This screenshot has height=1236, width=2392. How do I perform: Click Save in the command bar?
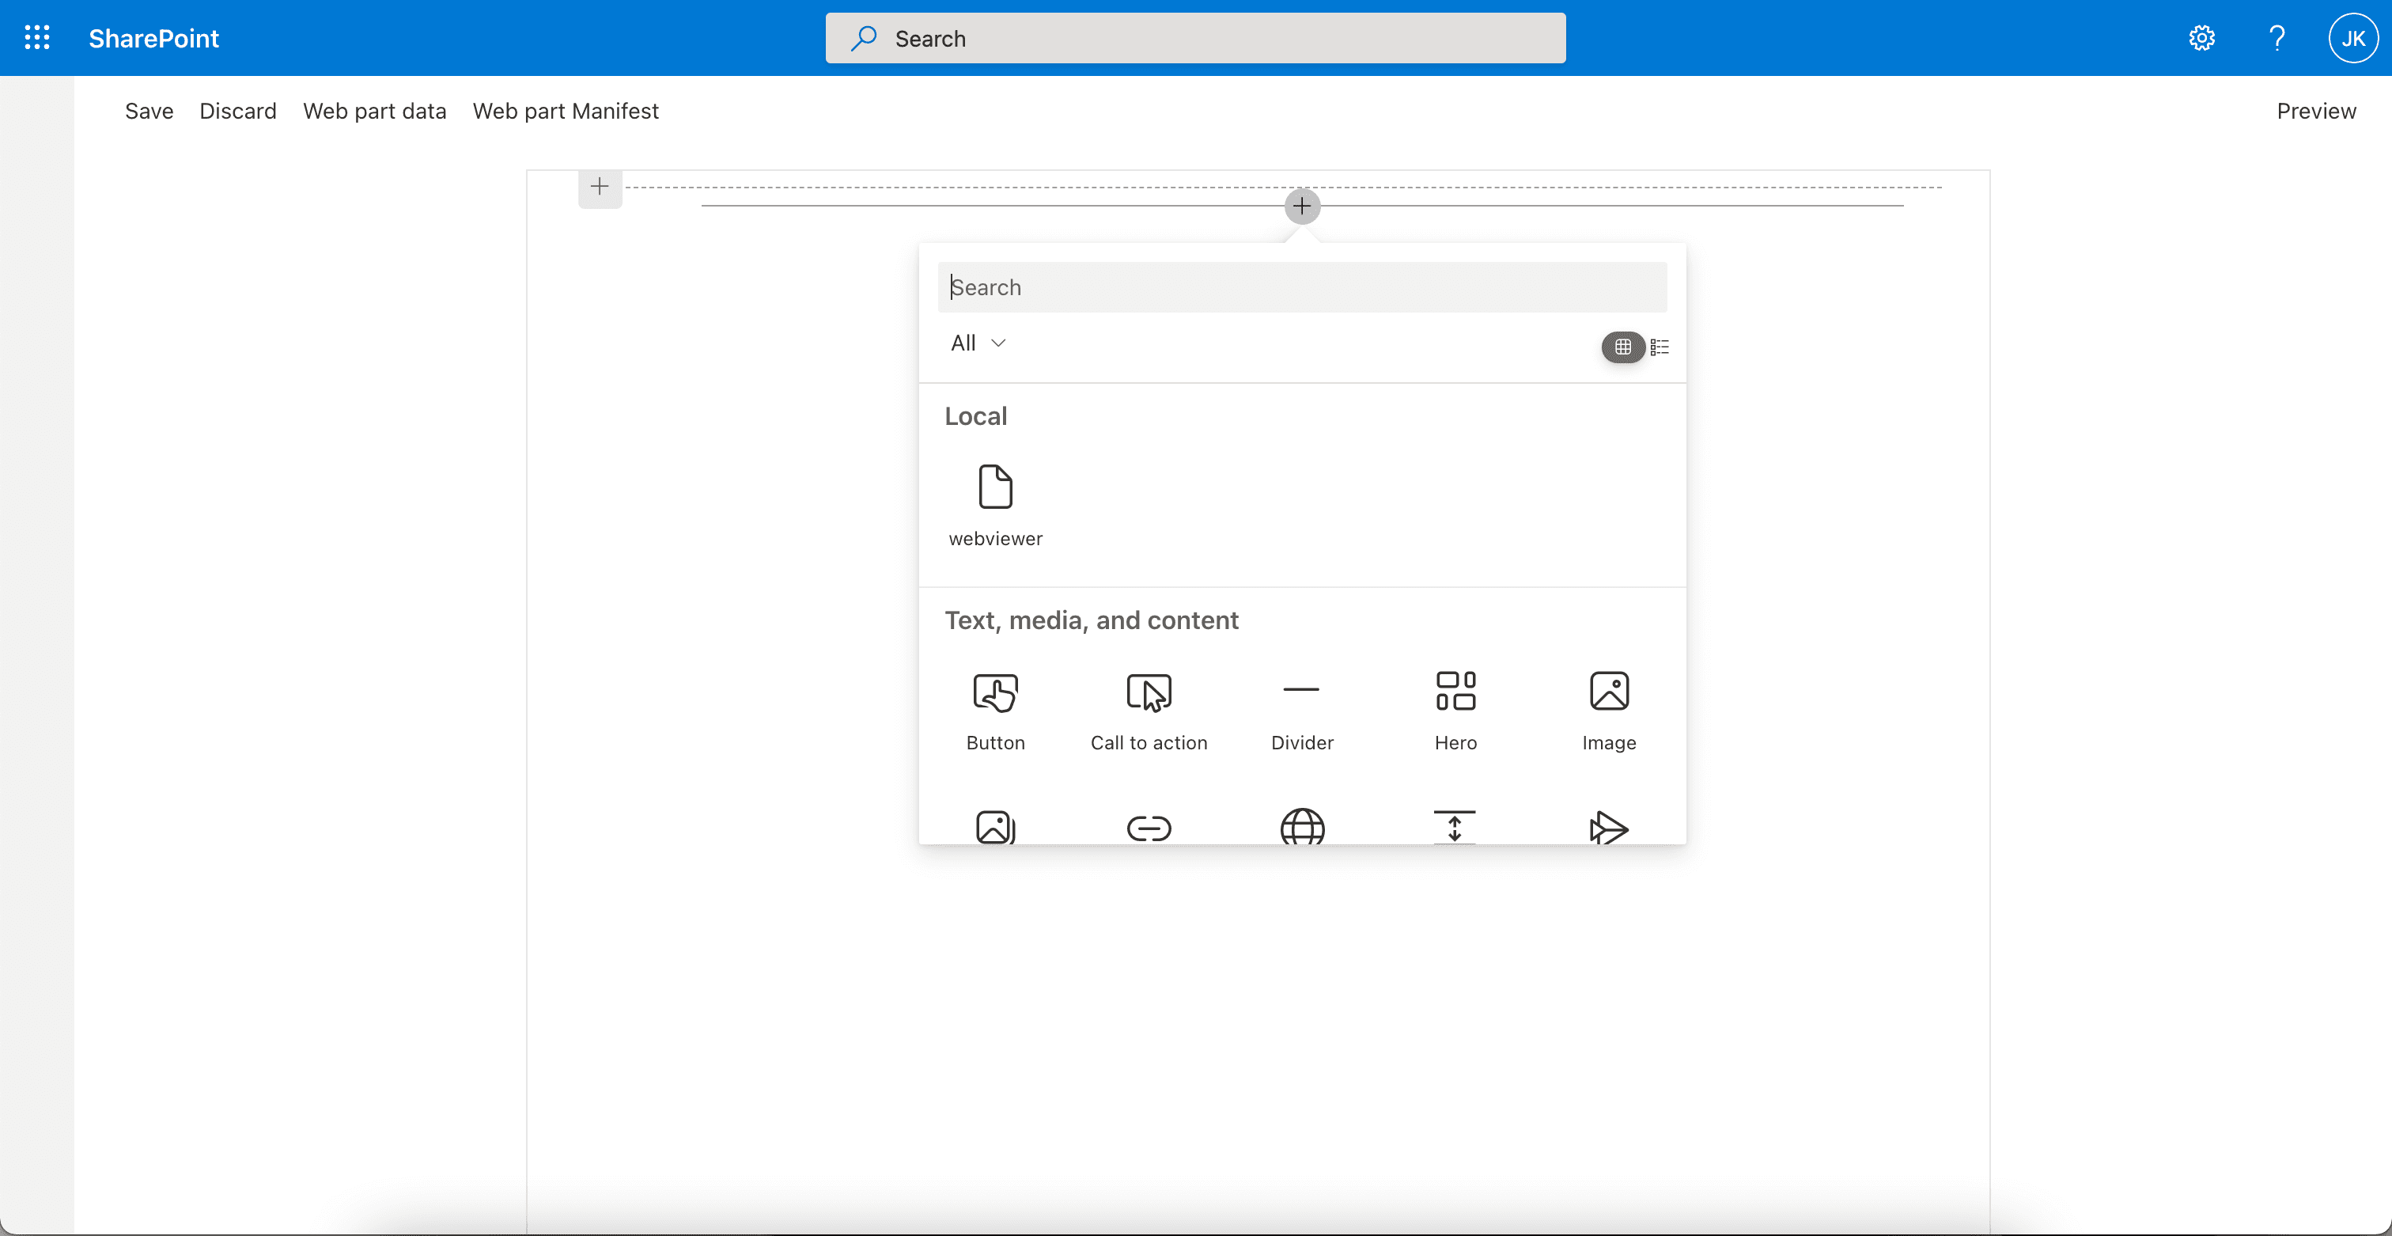click(x=149, y=111)
